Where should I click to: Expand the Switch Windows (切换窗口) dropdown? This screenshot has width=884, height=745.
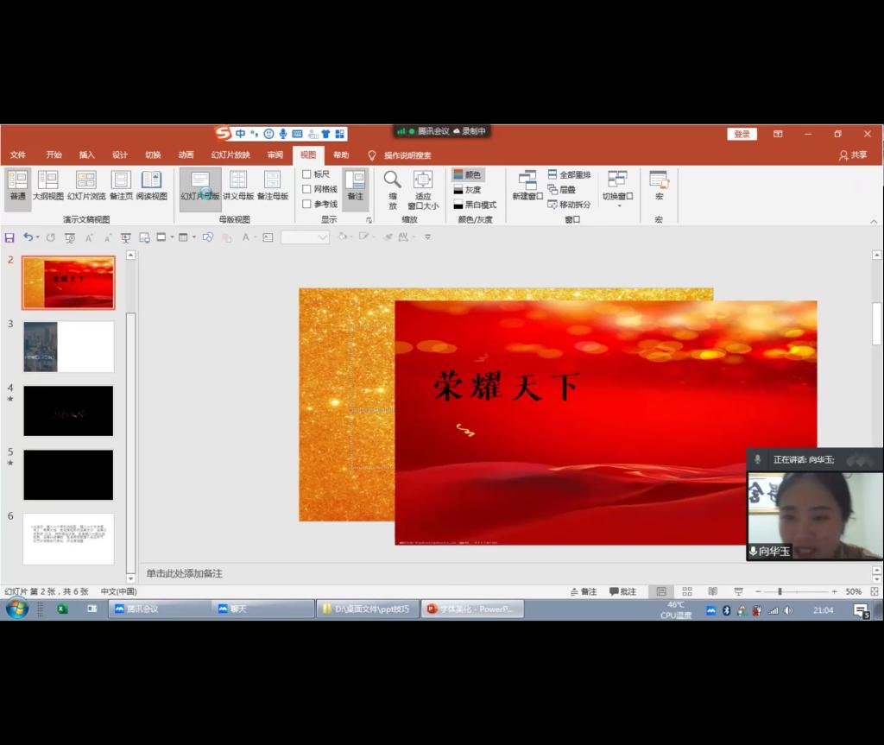click(x=618, y=188)
